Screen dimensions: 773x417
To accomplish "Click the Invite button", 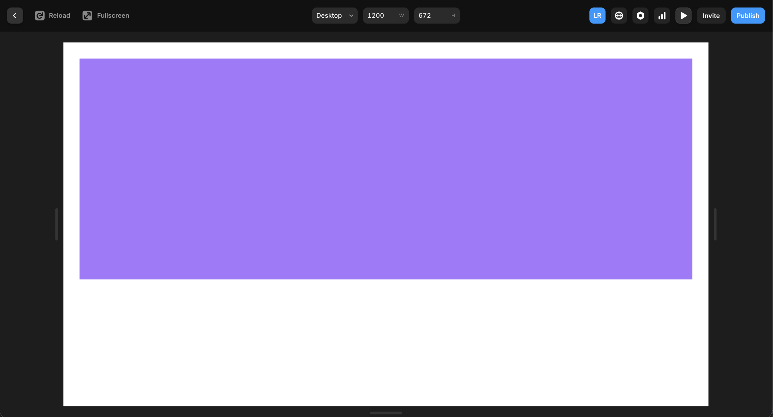I will pyautogui.click(x=711, y=15).
